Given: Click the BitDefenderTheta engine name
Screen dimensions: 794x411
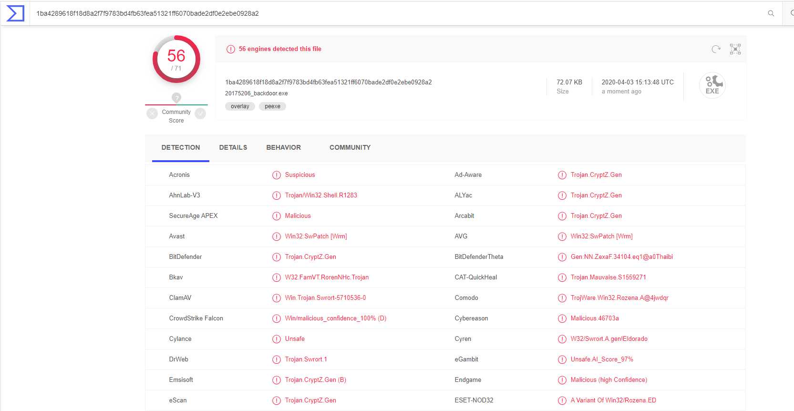Looking at the screenshot, I should click(479, 257).
